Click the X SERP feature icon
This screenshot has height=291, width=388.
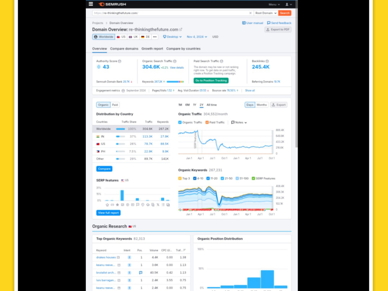click(158, 204)
